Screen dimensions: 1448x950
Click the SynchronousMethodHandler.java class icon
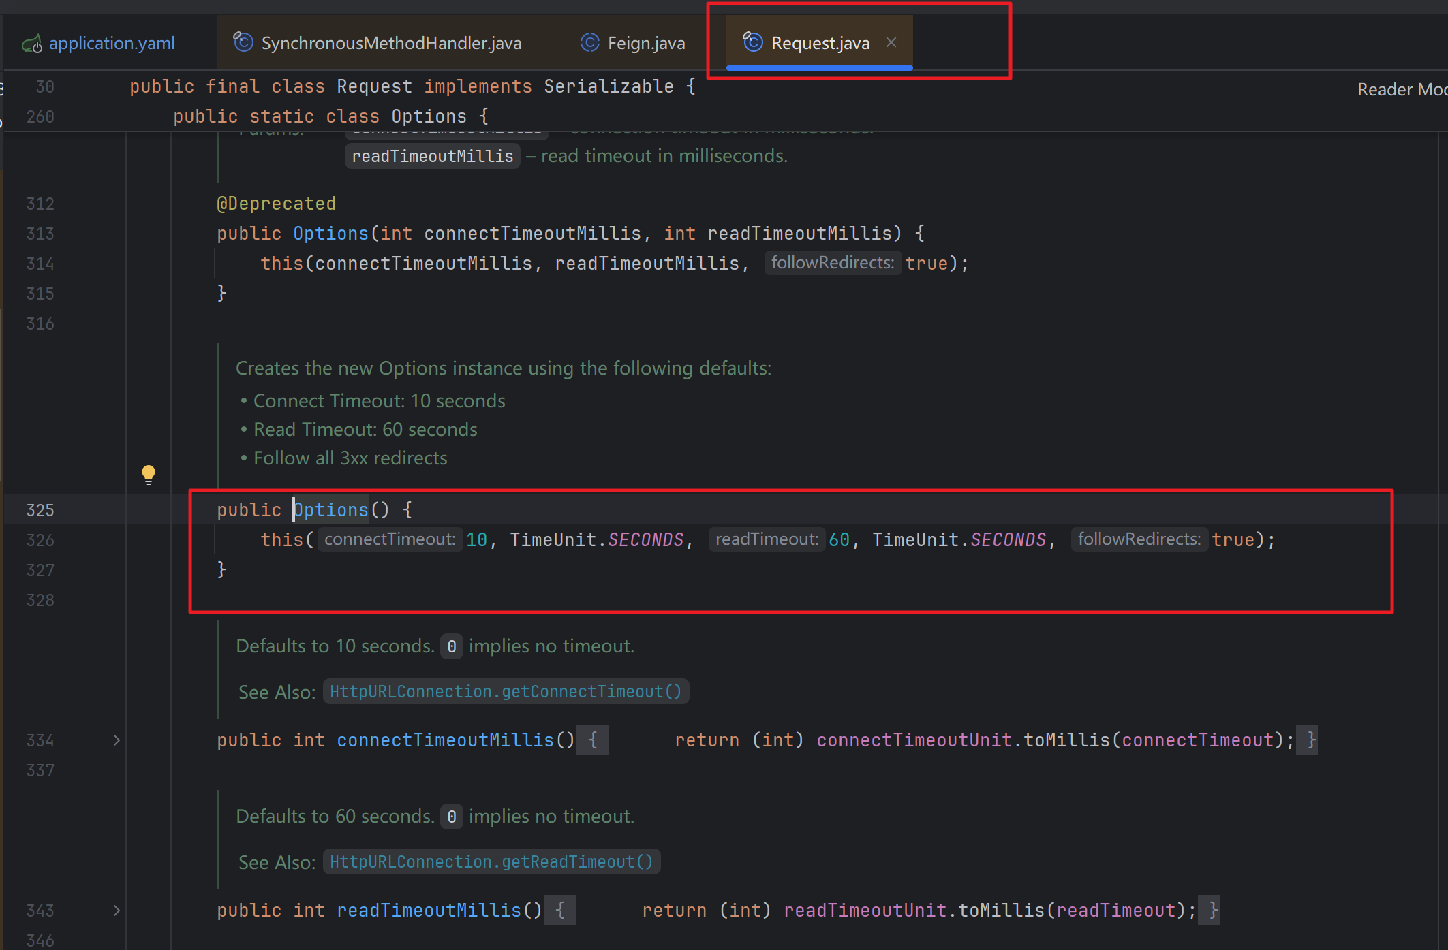(243, 42)
